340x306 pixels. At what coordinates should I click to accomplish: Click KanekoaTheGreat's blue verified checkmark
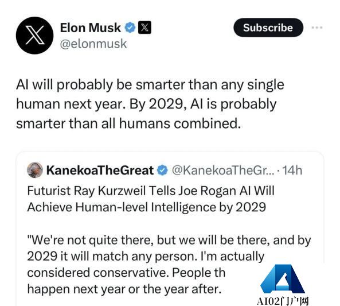point(162,170)
